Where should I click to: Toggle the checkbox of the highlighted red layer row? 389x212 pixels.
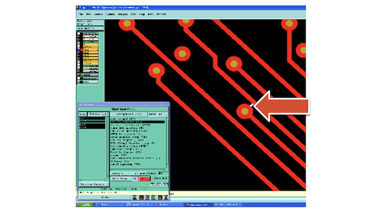click(x=78, y=50)
